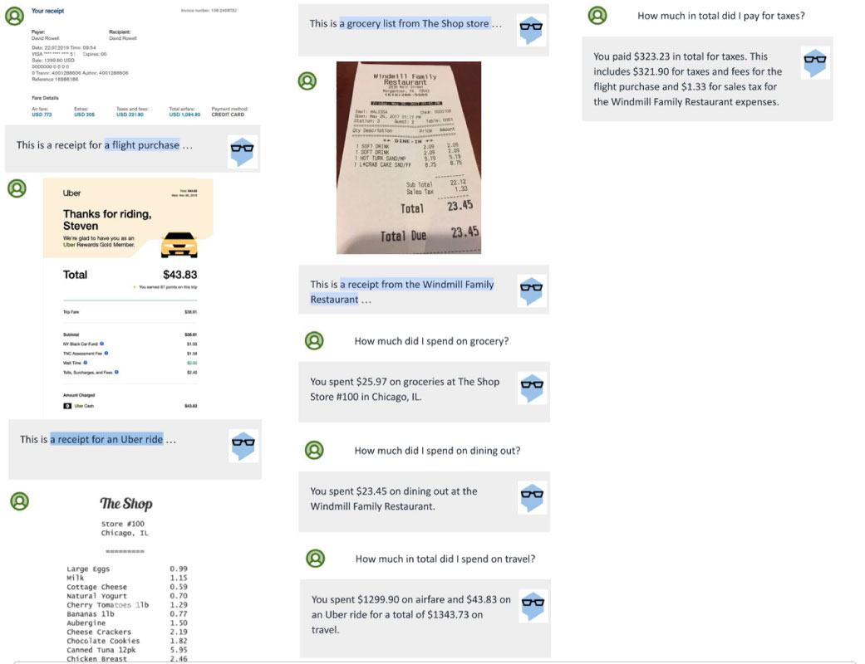
Task: Click the user avatar beside the taxes question
Action: tap(597, 16)
